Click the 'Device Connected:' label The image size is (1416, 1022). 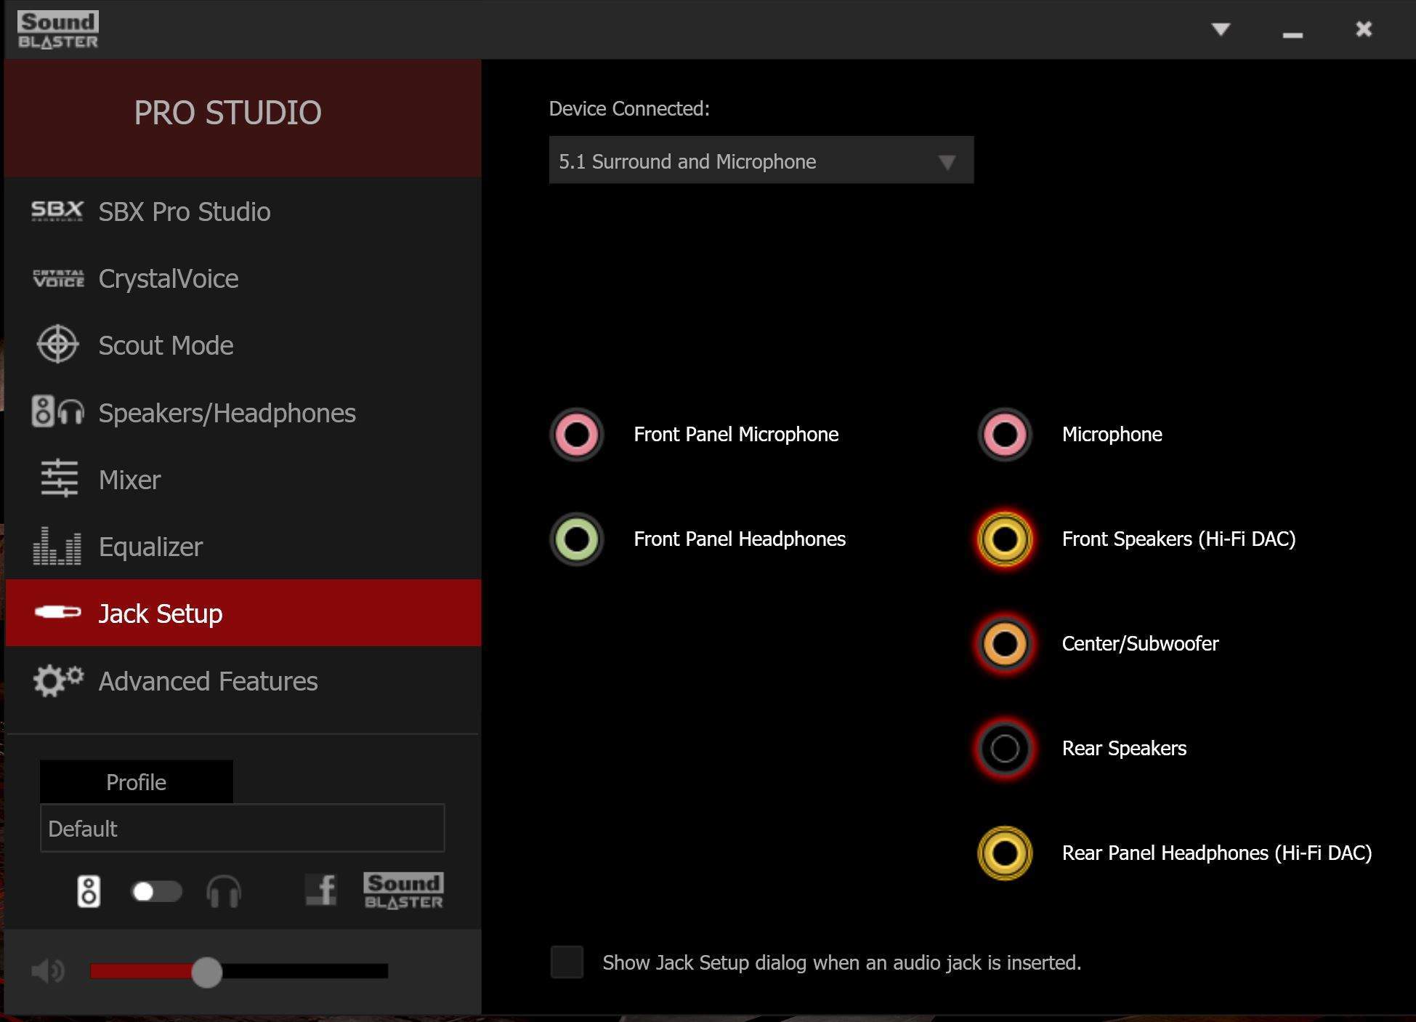[x=629, y=109]
